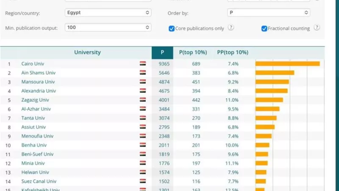Screen dimensions: 339x191
Task: Open Benha Univ link
Action: [34, 145]
